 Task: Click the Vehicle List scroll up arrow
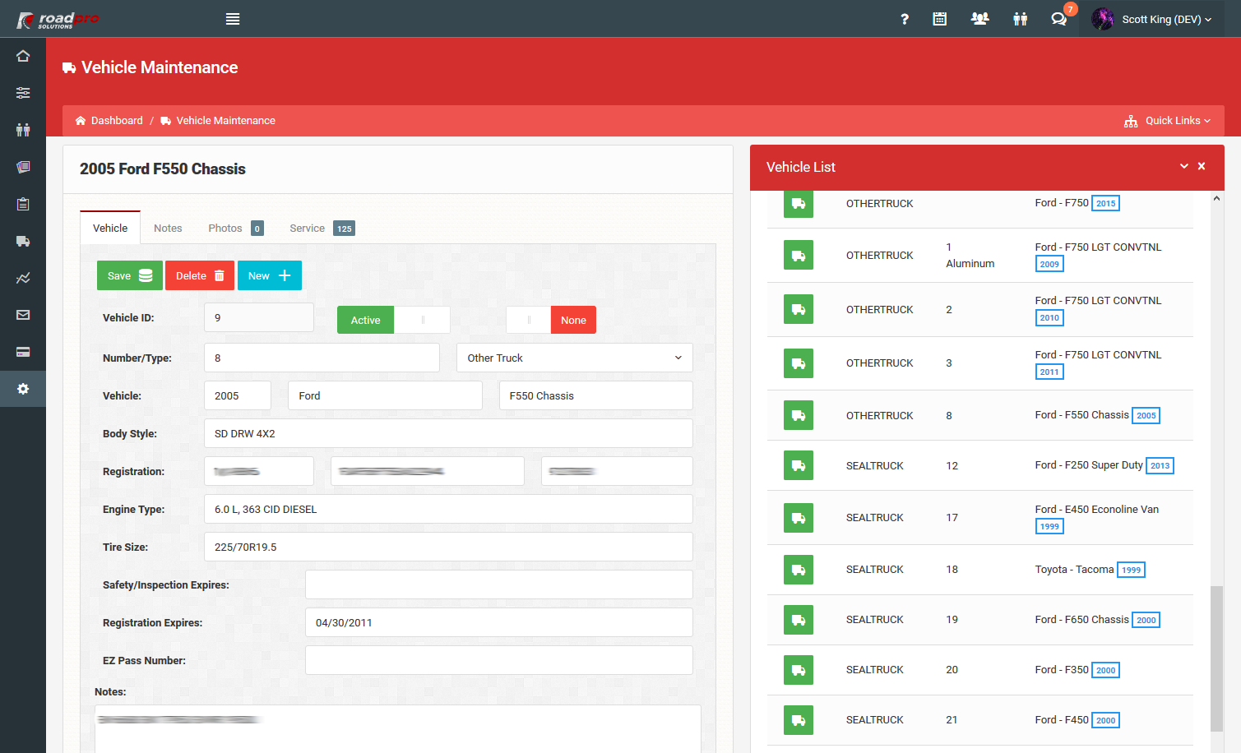pos(1216,198)
